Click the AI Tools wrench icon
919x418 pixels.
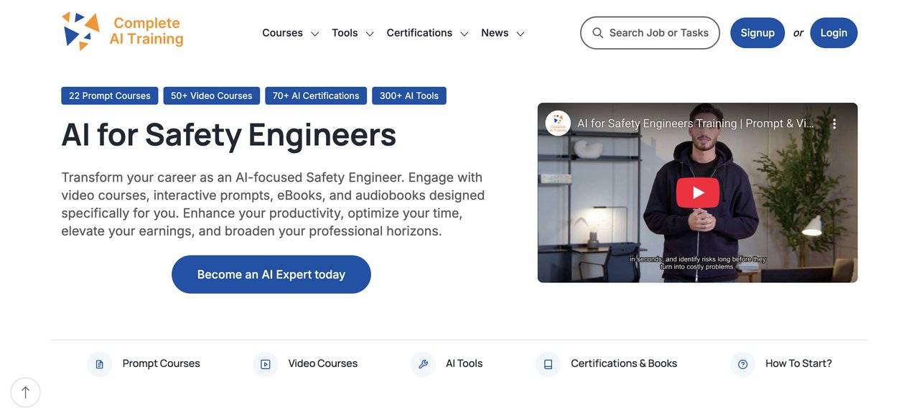(423, 364)
